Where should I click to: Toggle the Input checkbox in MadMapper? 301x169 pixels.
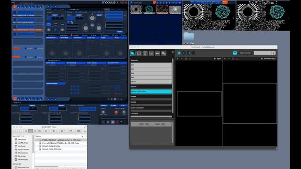(214, 59)
